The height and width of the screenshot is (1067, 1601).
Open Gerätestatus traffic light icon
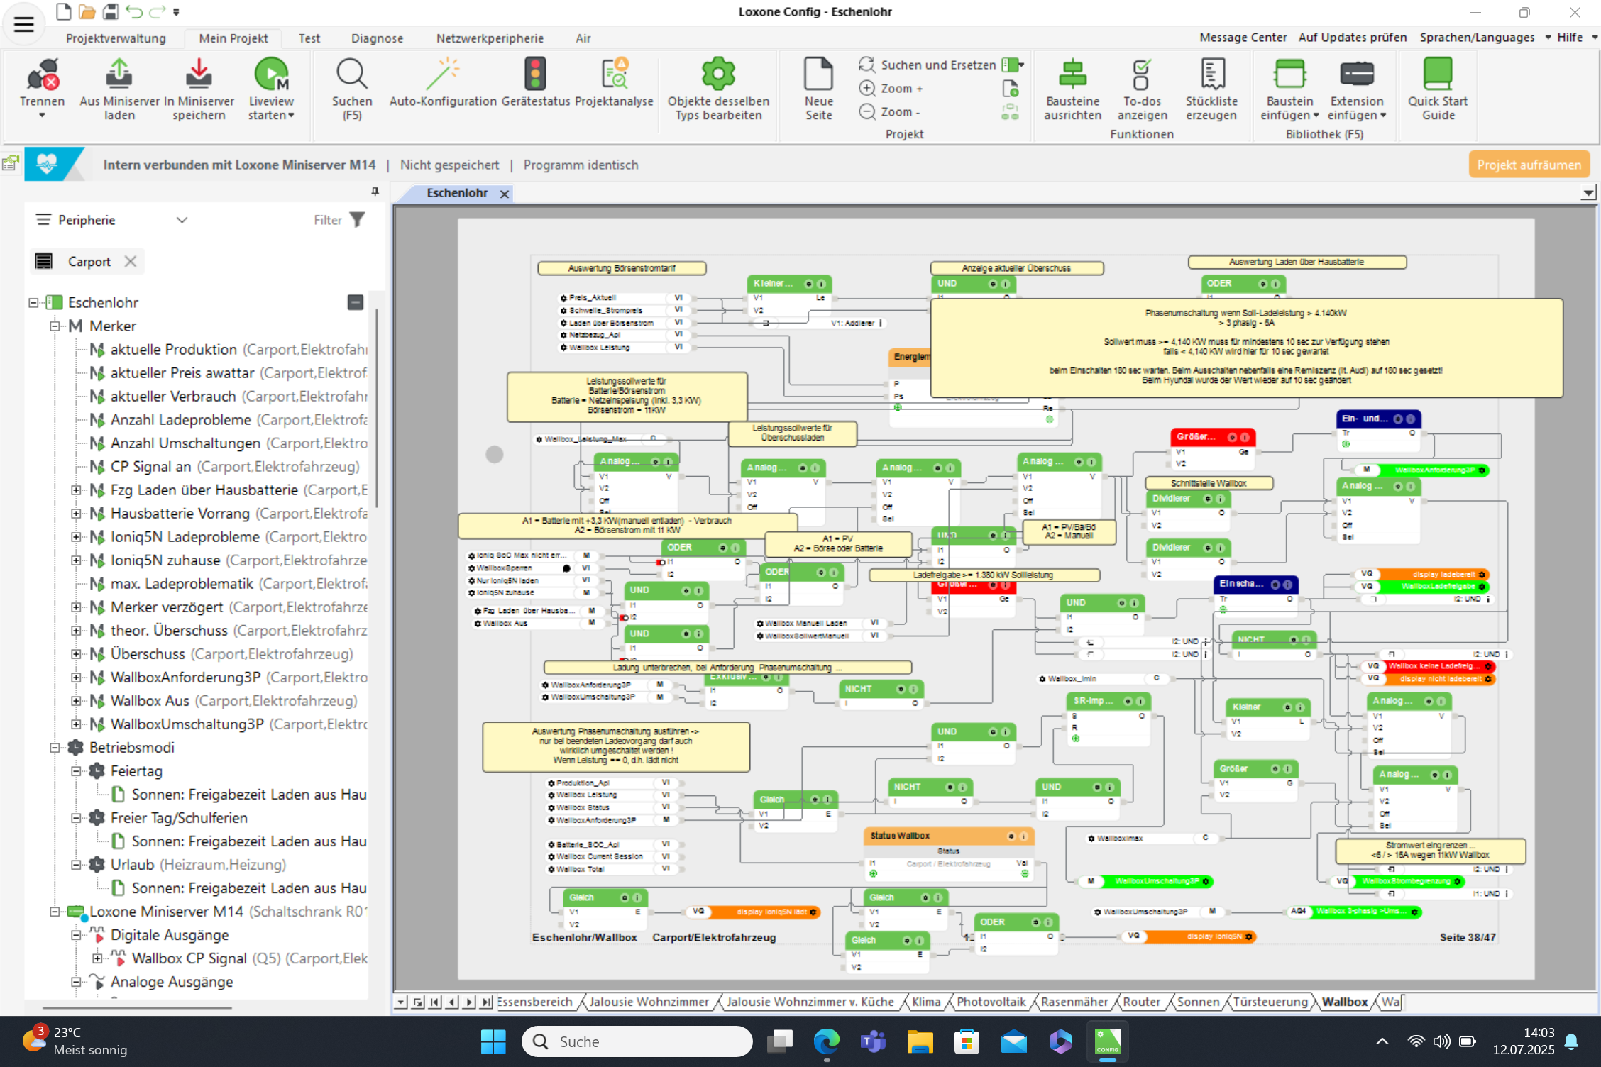[x=535, y=75]
